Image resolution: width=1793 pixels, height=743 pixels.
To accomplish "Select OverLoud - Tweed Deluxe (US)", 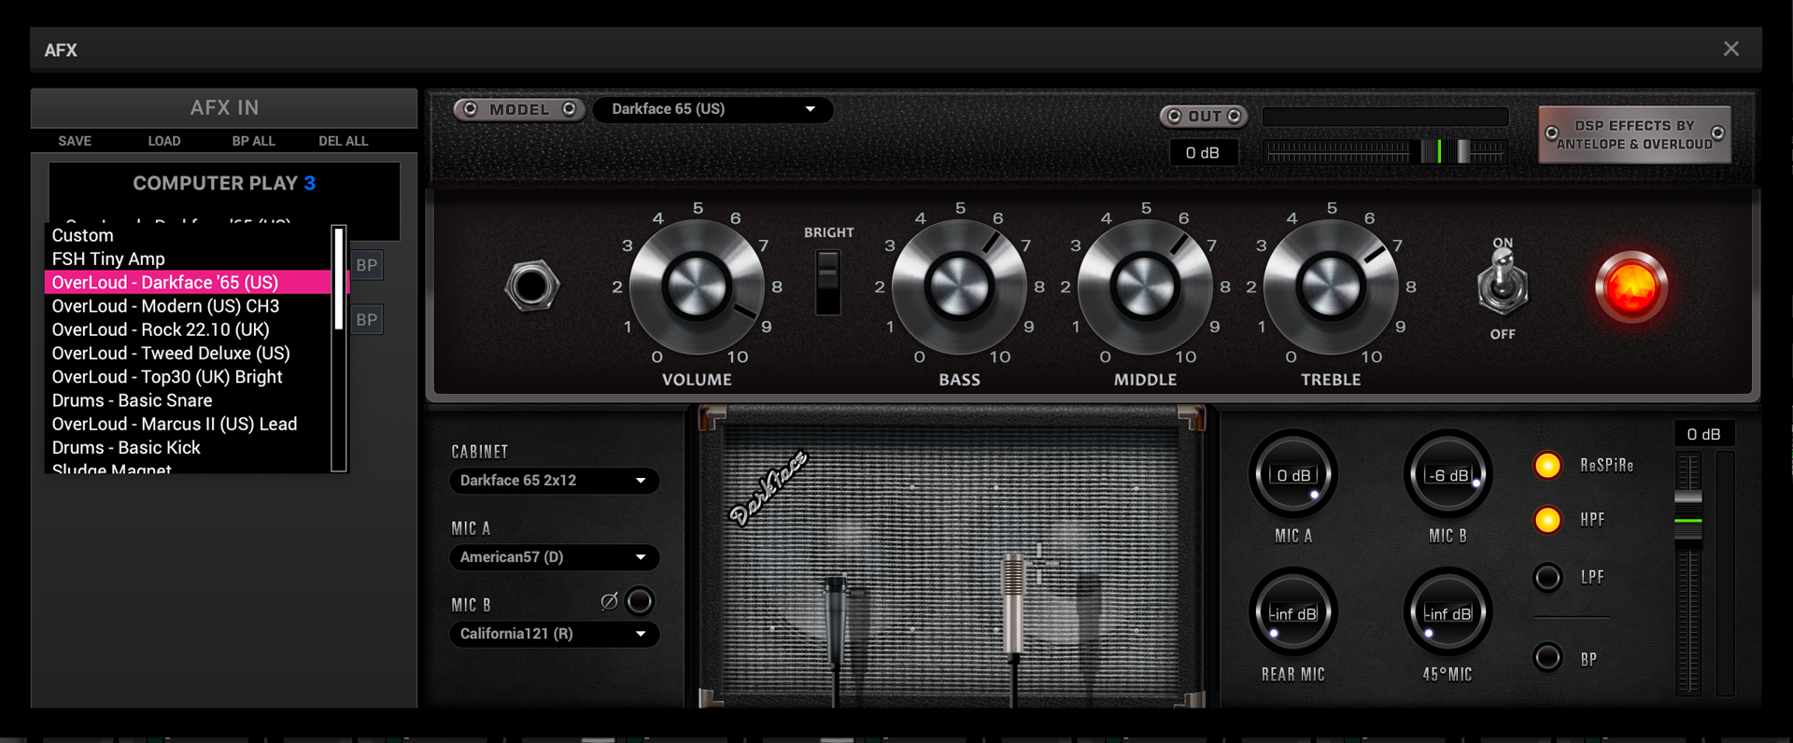I will [x=188, y=353].
